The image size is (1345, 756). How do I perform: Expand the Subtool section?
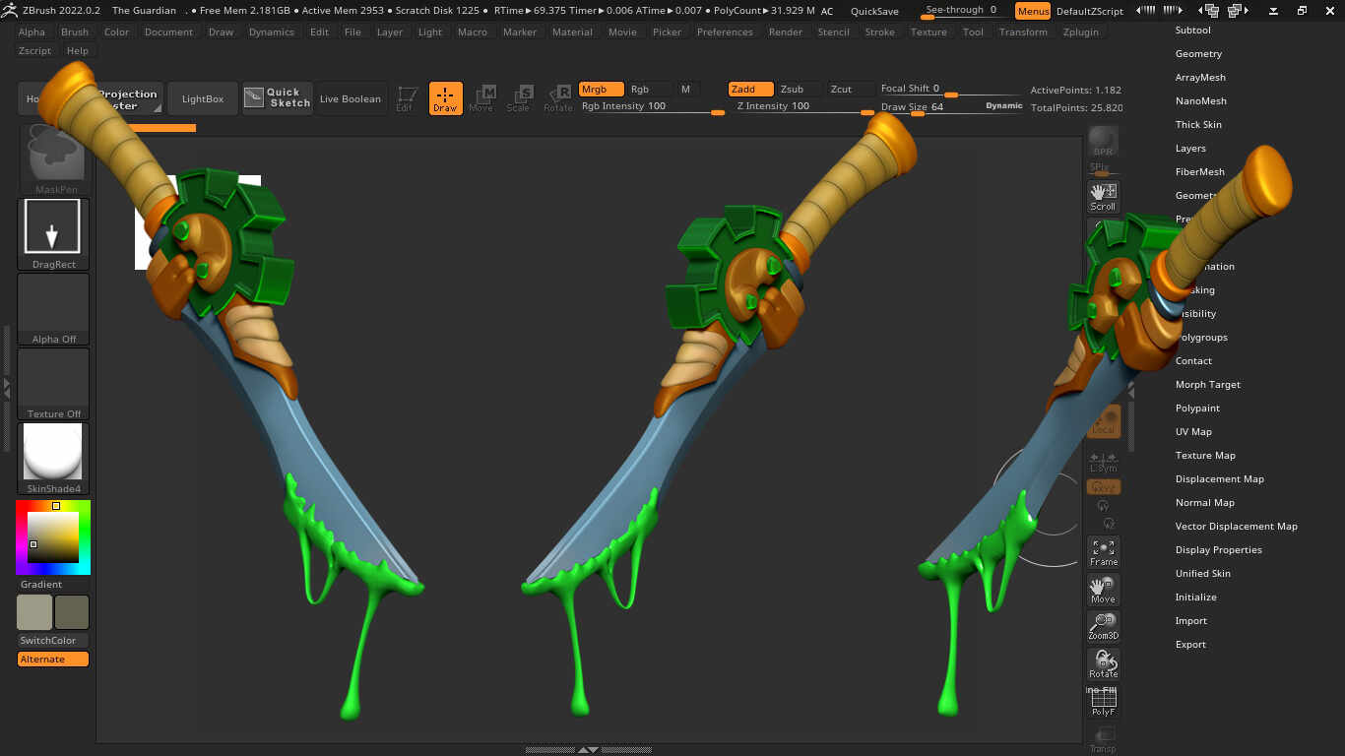pos(1192,31)
